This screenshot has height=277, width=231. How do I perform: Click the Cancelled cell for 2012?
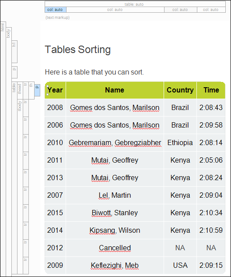click(x=115, y=248)
